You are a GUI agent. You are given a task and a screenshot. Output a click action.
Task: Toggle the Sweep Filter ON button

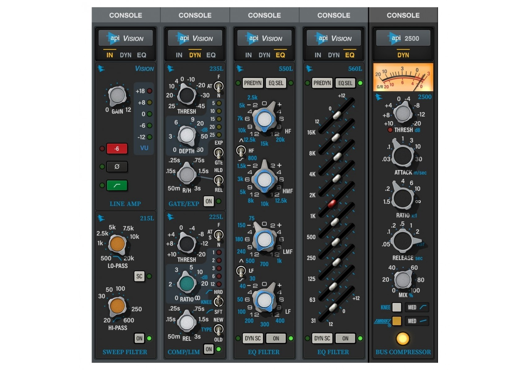pyautogui.click(x=139, y=338)
